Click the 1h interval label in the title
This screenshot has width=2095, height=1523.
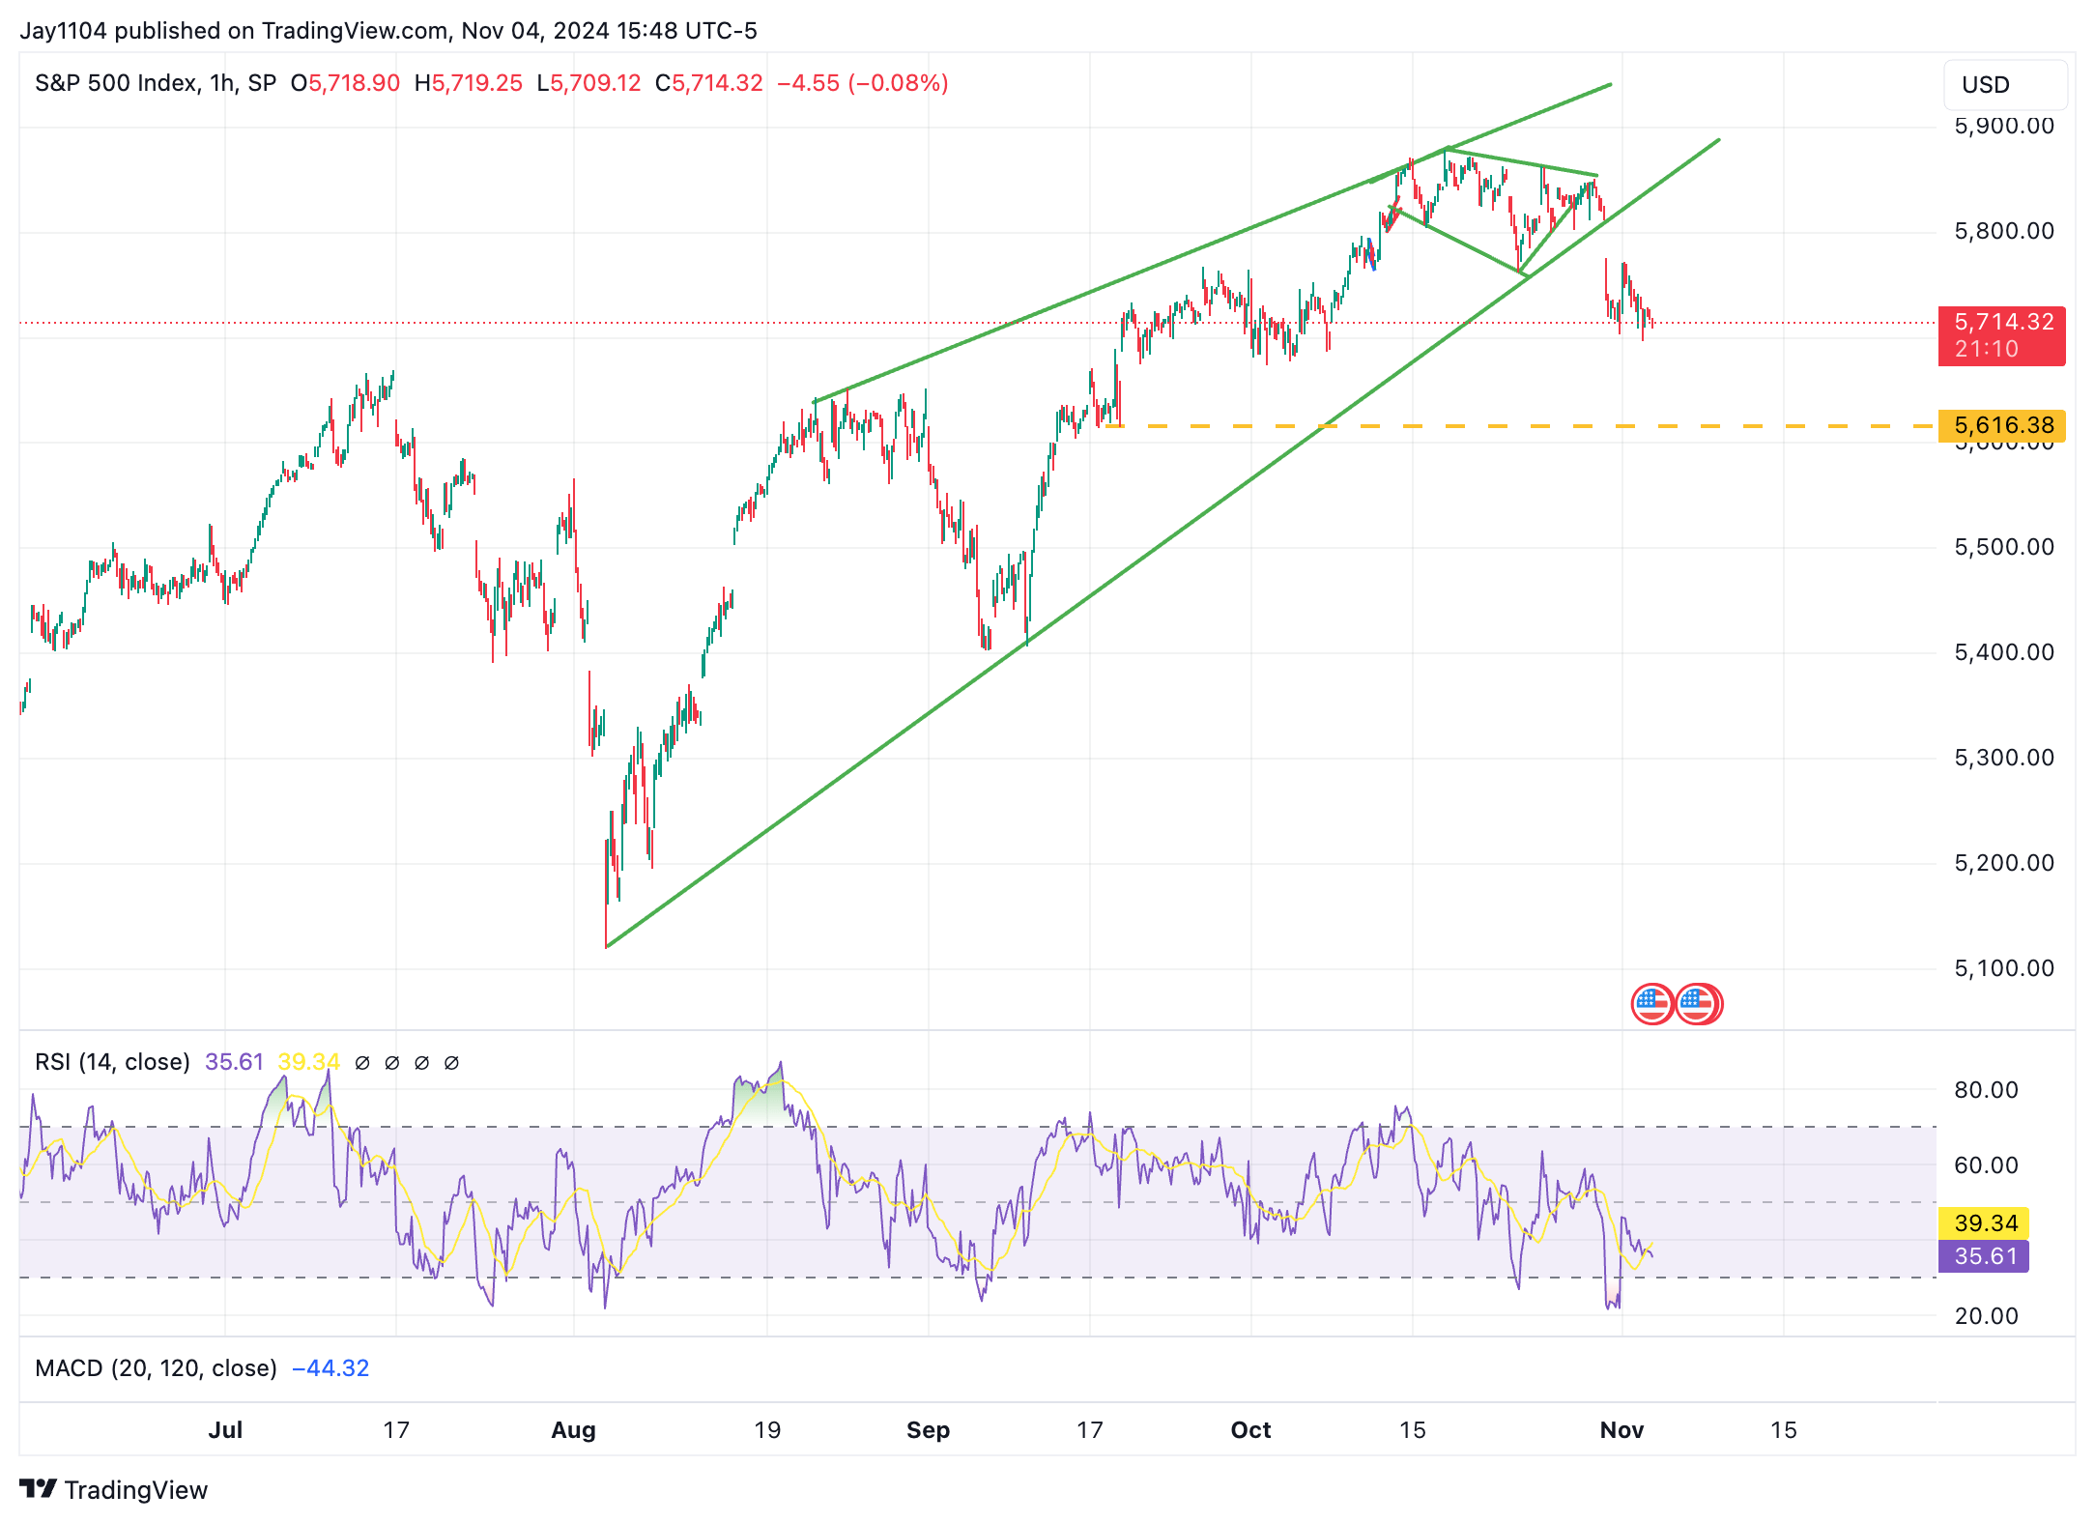coord(222,83)
